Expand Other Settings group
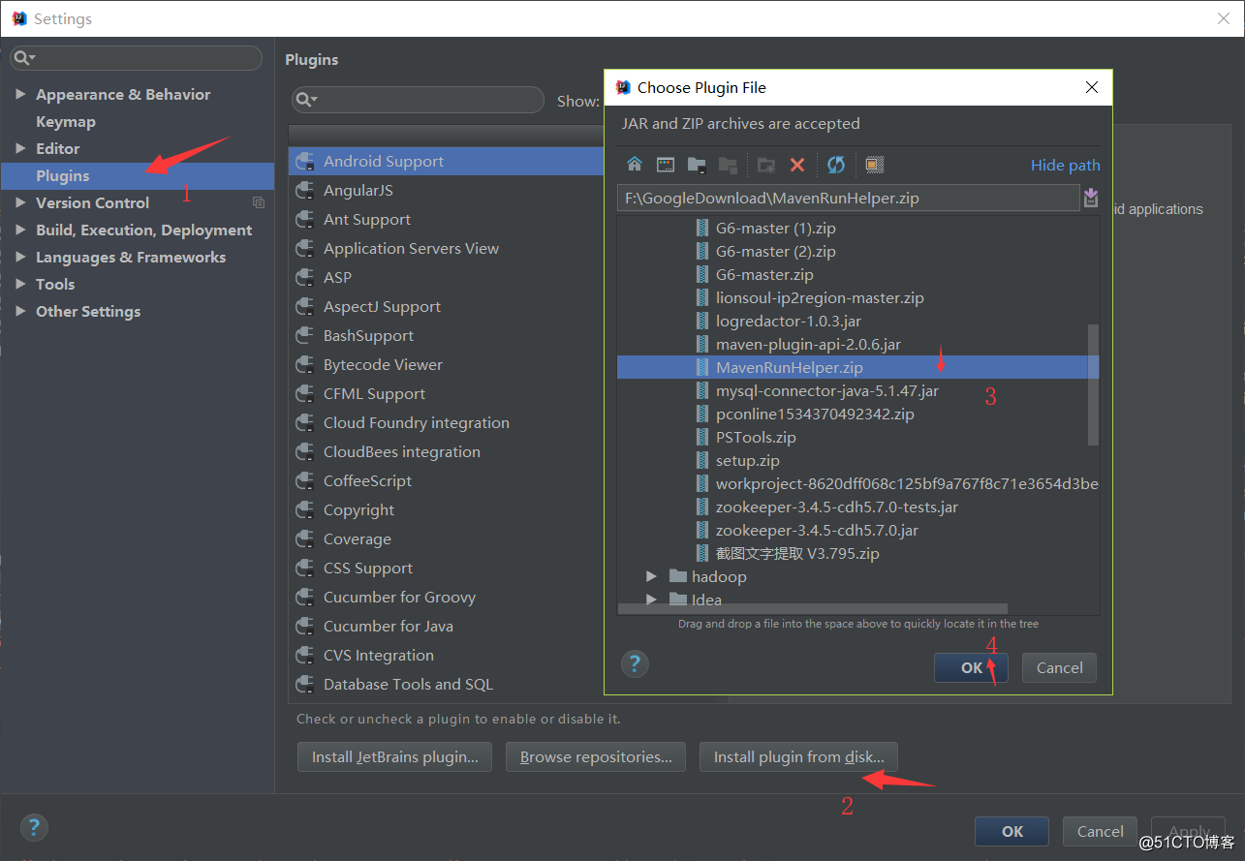Viewport: 1245px width, 861px height. point(20,311)
